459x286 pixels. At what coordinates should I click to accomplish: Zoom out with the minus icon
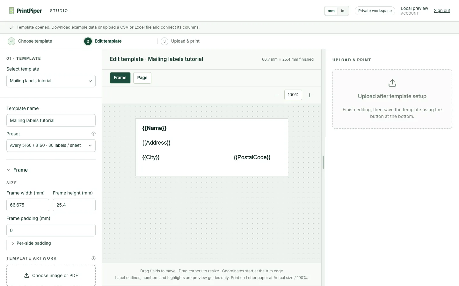277,95
